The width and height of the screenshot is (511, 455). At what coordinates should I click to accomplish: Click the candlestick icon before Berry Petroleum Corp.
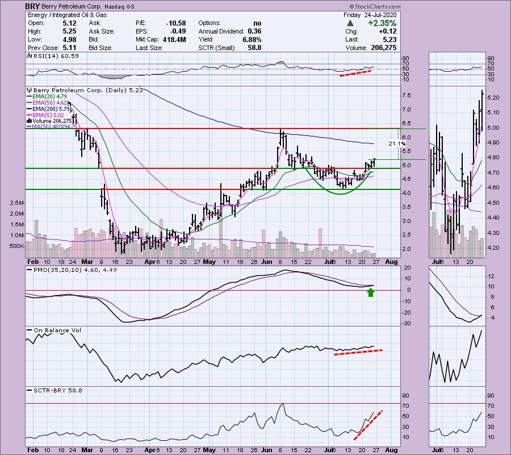(x=28, y=90)
